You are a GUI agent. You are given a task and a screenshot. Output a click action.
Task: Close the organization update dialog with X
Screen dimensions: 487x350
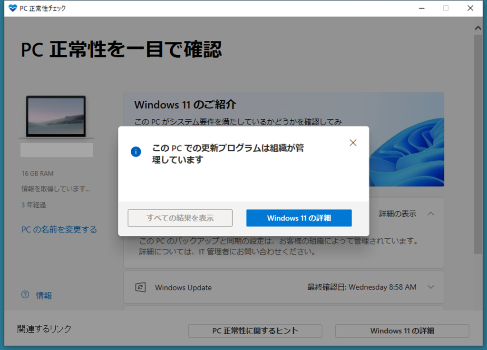(x=353, y=143)
